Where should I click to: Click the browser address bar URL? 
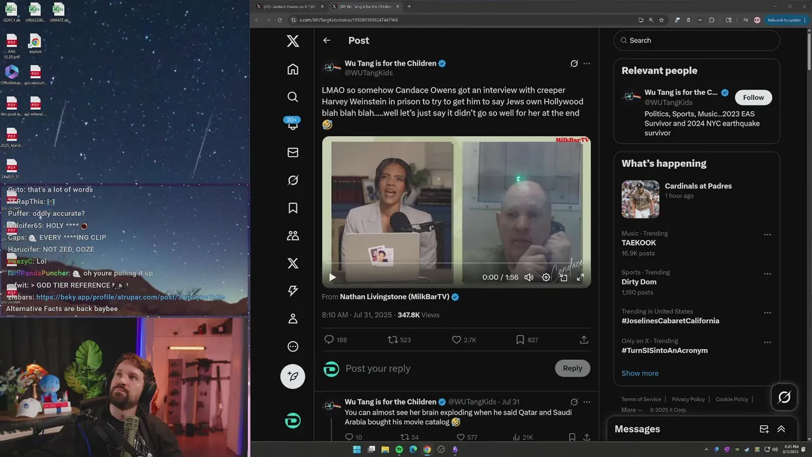pos(349,20)
